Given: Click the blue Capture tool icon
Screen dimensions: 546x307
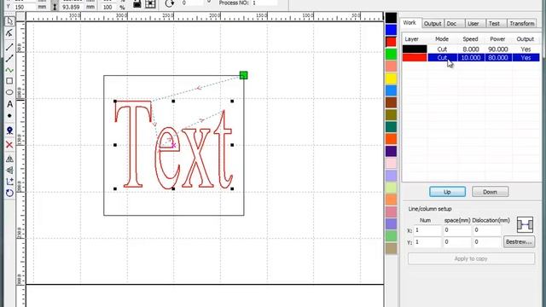Looking at the screenshot, I should pos(9,130).
